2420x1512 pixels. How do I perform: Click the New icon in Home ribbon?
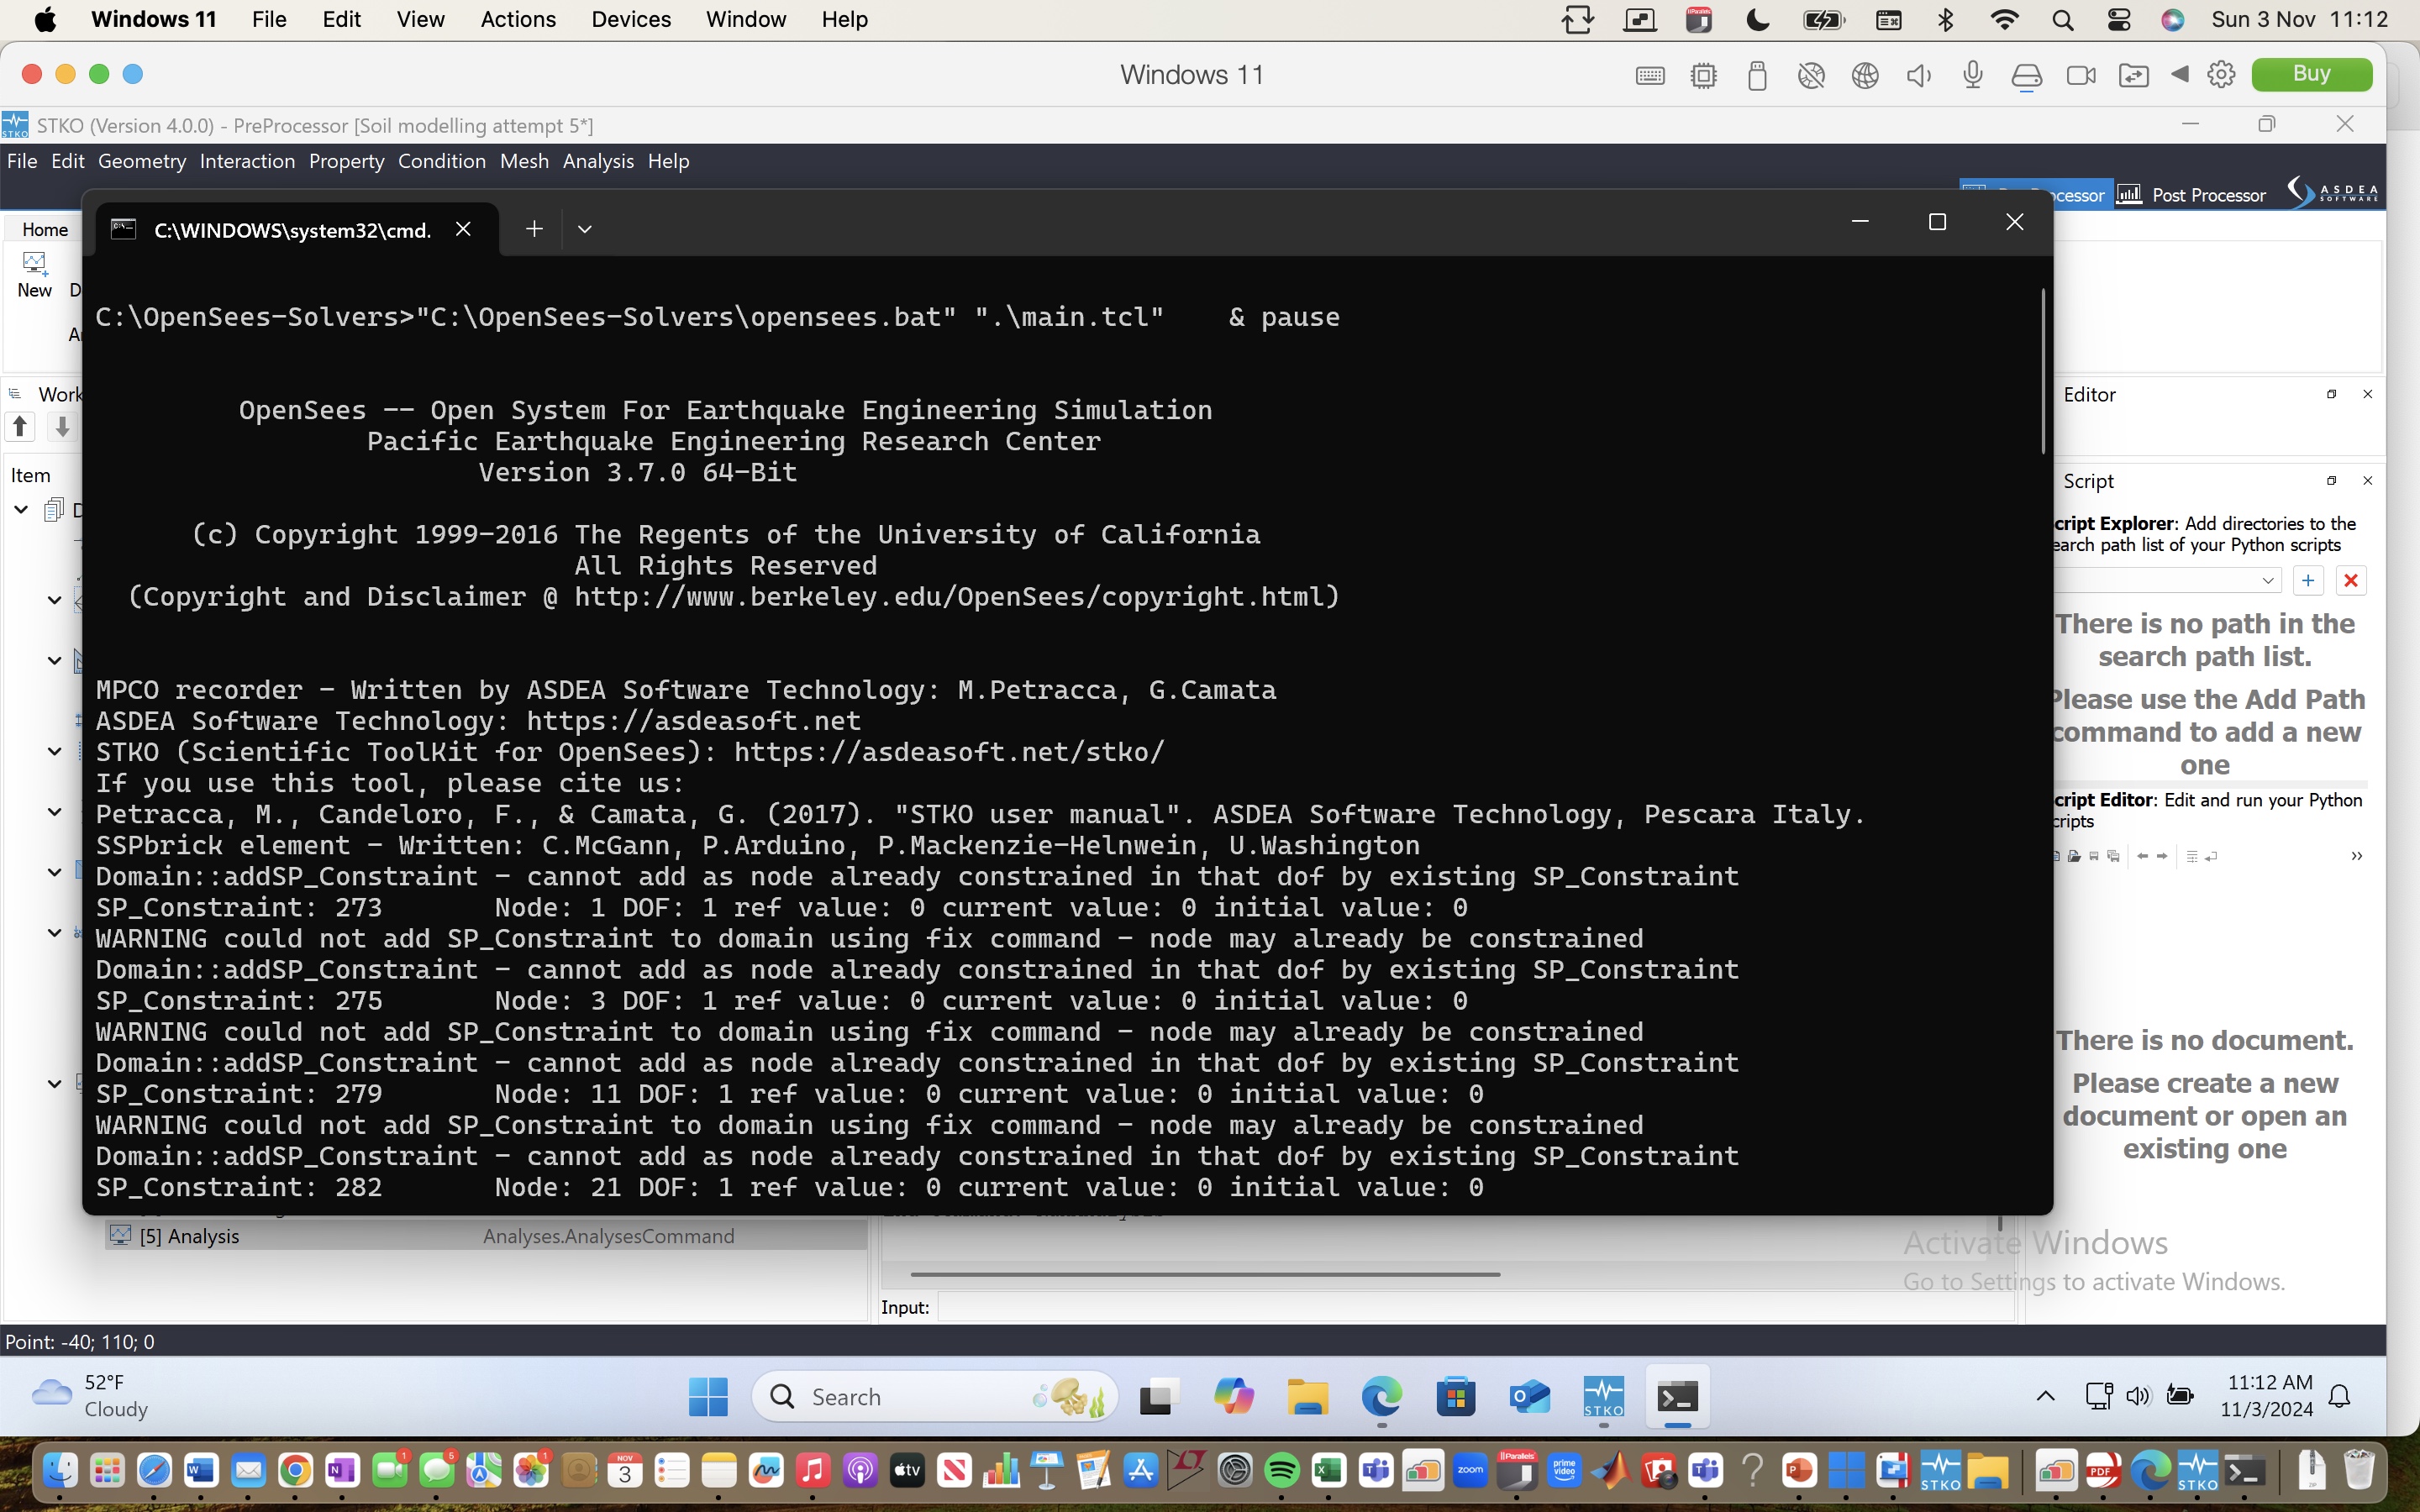34,274
